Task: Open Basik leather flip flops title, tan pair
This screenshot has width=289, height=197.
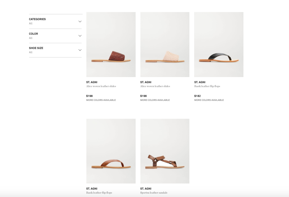Action: click(99, 192)
